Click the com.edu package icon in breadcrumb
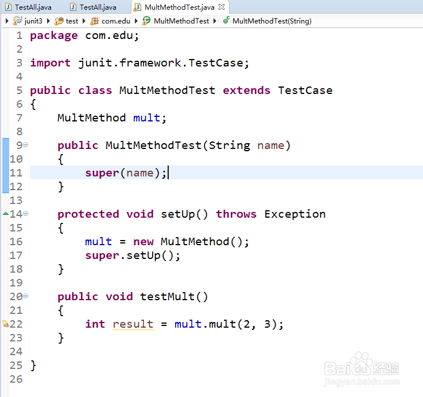The height and width of the screenshot is (397, 423). click(94, 21)
